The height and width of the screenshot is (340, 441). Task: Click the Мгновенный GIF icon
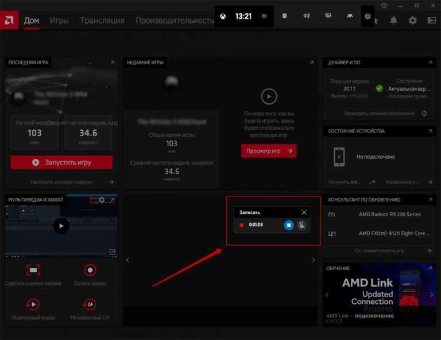click(x=90, y=304)
